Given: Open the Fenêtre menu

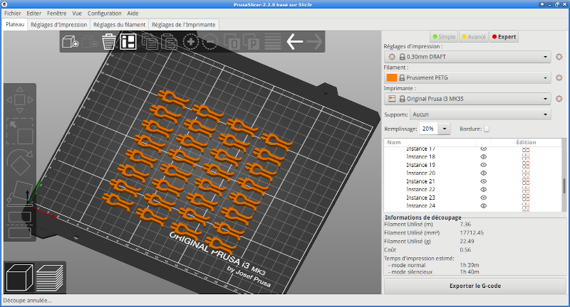Looking at the screenshot, I should tap(57, 13).
